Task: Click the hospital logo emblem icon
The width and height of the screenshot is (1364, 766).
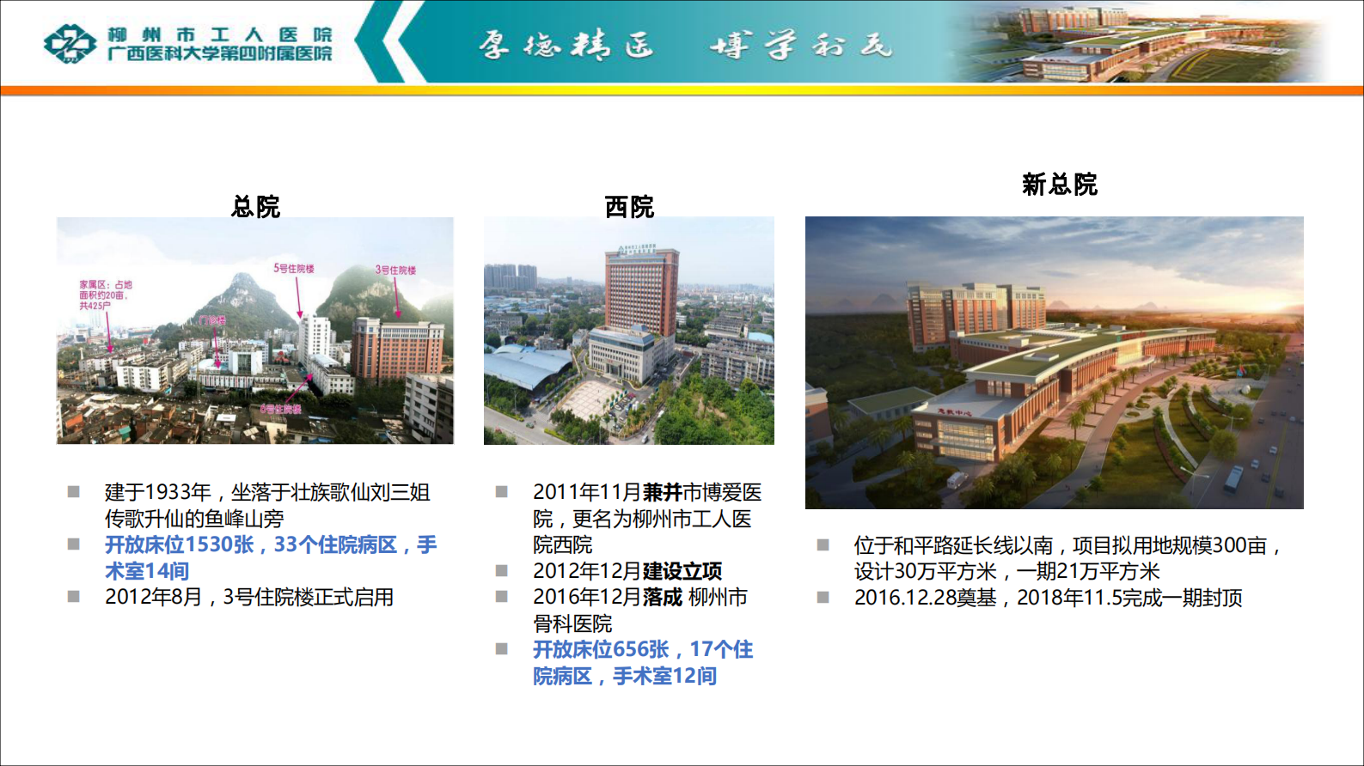Action: [70, 43]
